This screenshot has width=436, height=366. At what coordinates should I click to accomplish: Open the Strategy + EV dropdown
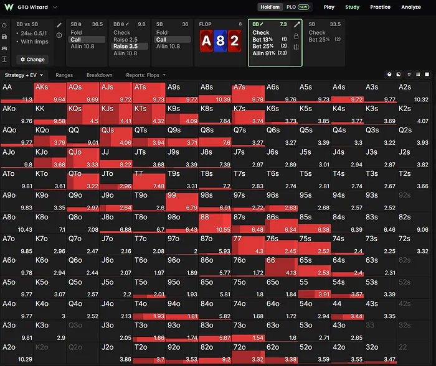[x=24, y=75]
